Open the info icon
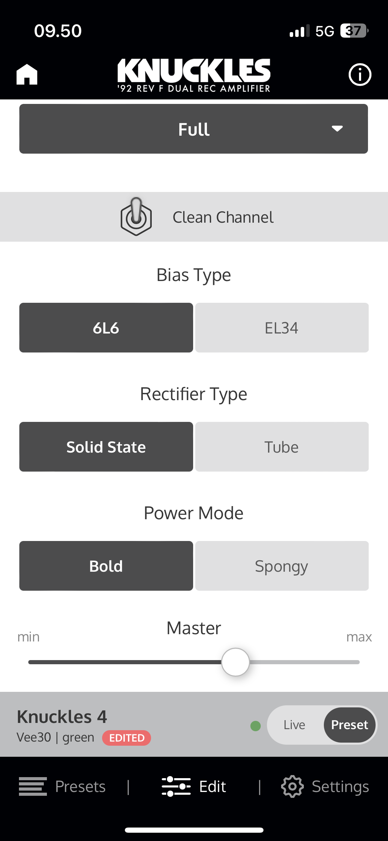Screen dimensions: 388x841 (360, 74)
